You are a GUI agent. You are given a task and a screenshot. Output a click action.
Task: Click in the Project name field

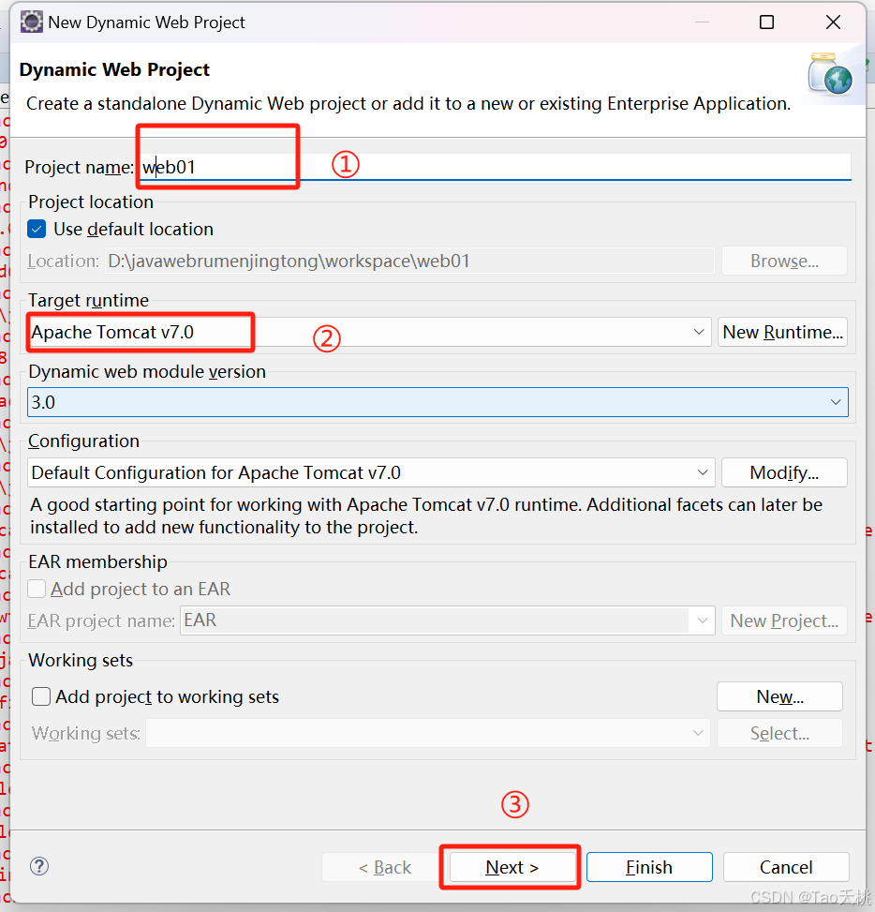pyautogui.click(x=496, y=167)
